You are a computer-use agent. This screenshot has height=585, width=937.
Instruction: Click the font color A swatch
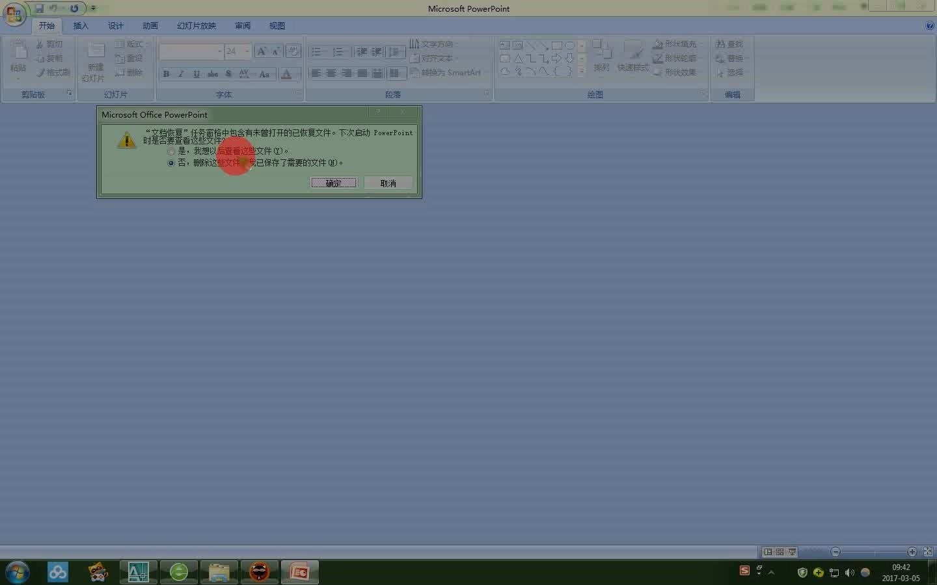point(286,74)
